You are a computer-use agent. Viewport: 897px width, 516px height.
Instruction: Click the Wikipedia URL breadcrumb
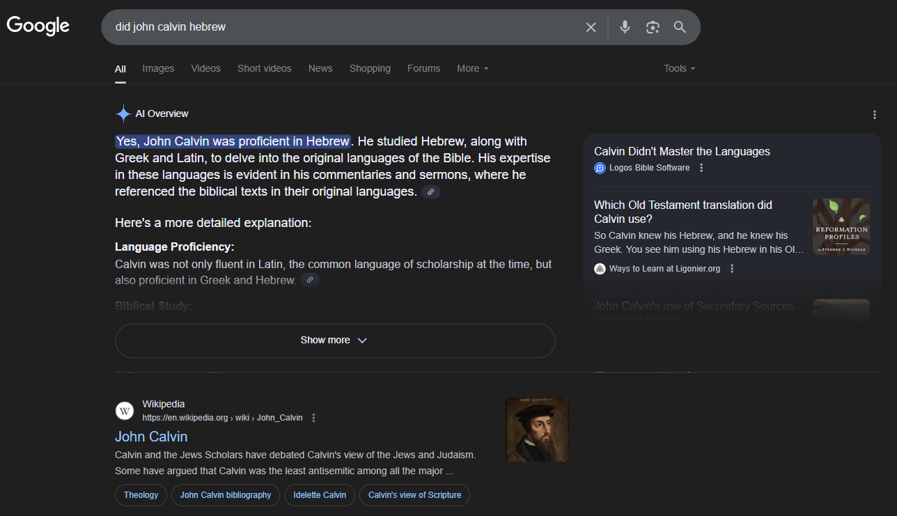pyautogui.click(x=222, y=418)
